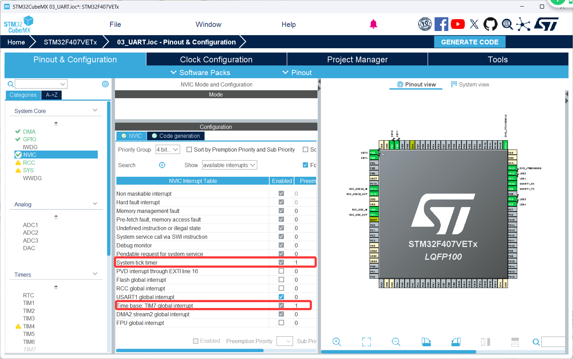Toggle PVD interrupt through EXTI line 16 checkbox
573x359 pixels.
[x=281, y=271]
